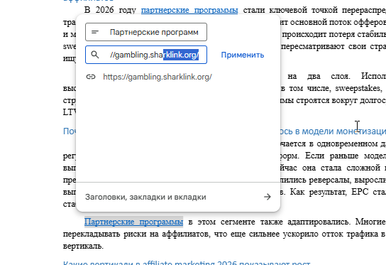This screenshot has height=265, width=386.
Task: Click the text lines icon in title field
Action: pos(95,32)
